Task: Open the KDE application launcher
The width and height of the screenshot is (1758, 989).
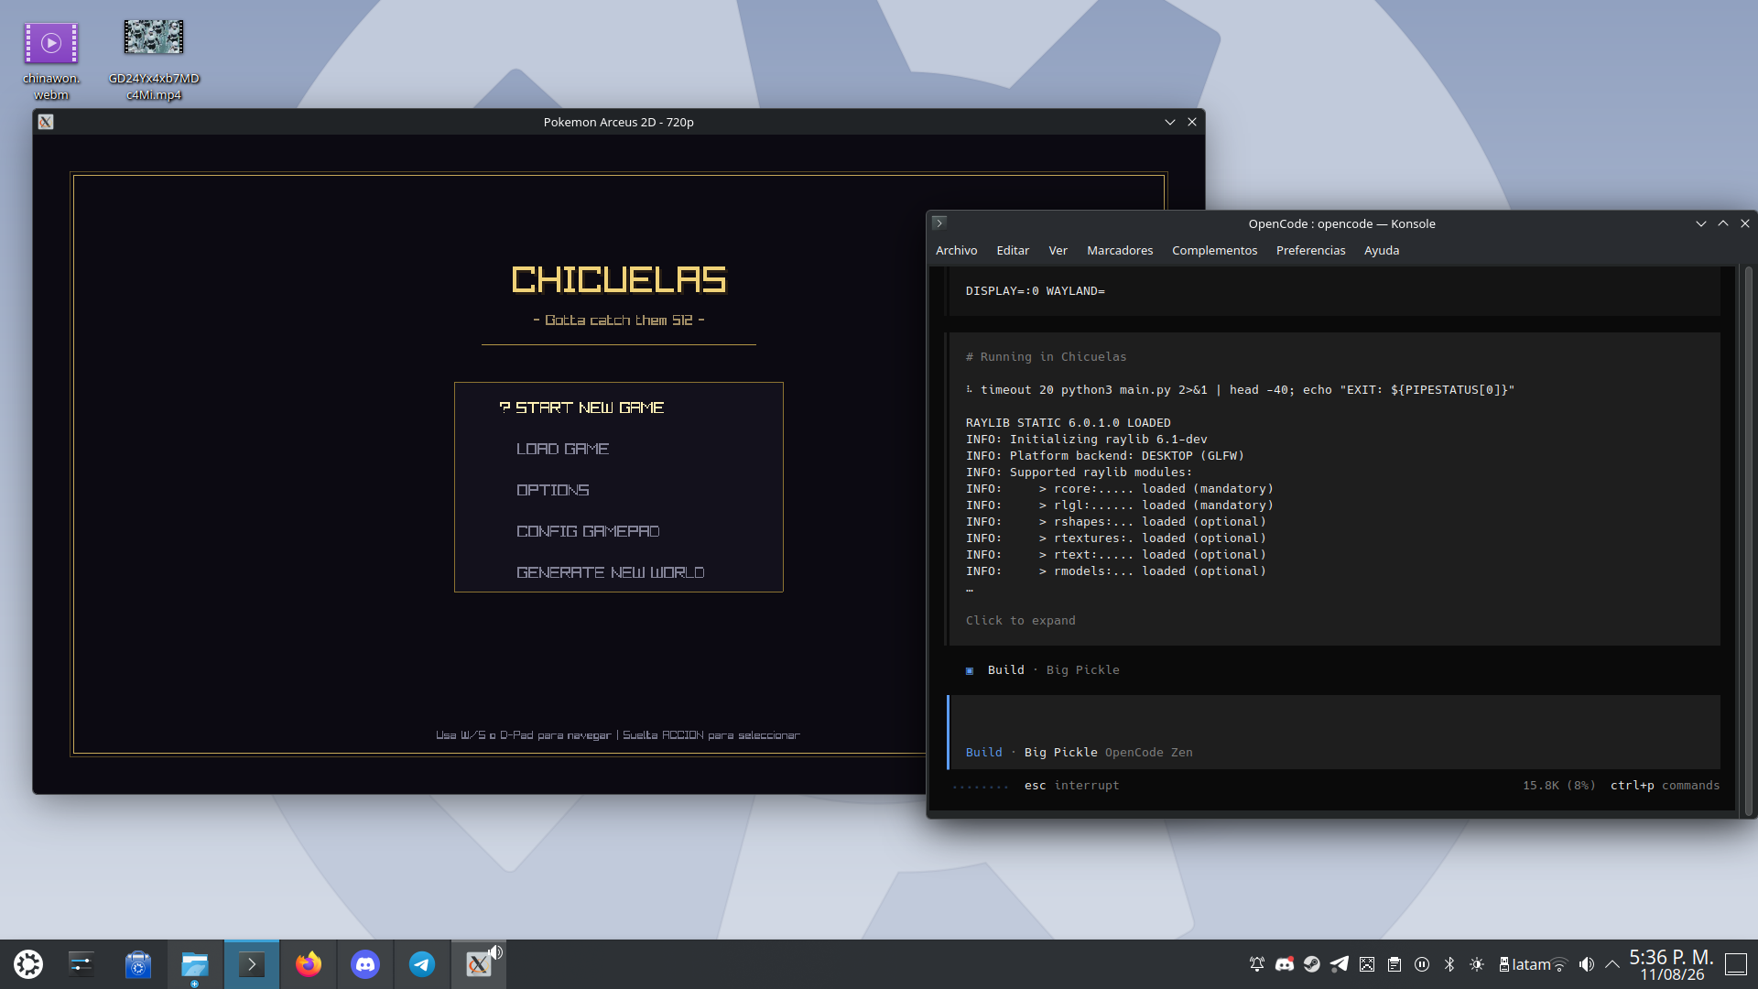Action: 28,964
